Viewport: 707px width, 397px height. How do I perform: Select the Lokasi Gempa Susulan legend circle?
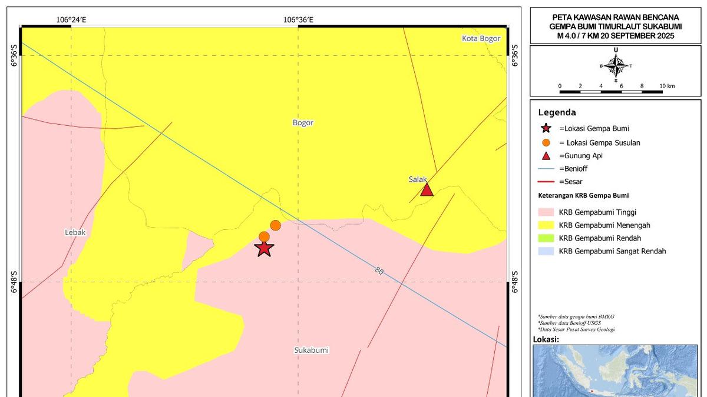pyautogui.click(x=546, y=142)
